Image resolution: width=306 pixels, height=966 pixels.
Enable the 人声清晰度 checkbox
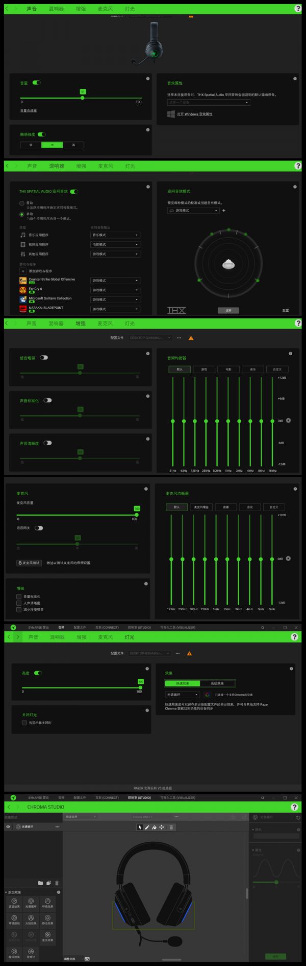pos(19,603)
